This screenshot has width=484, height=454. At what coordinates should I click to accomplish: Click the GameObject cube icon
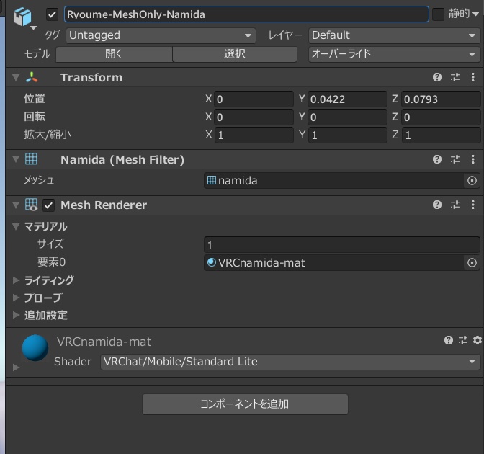(x=22, y=16)
